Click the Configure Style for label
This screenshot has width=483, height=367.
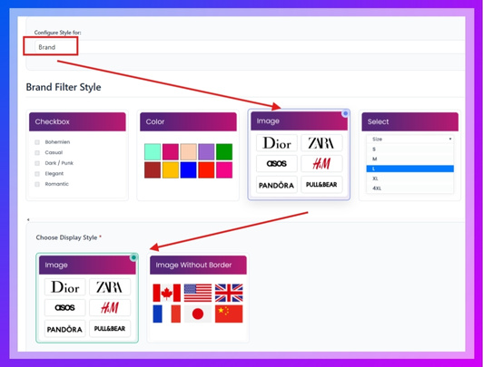tap(57, 33)
